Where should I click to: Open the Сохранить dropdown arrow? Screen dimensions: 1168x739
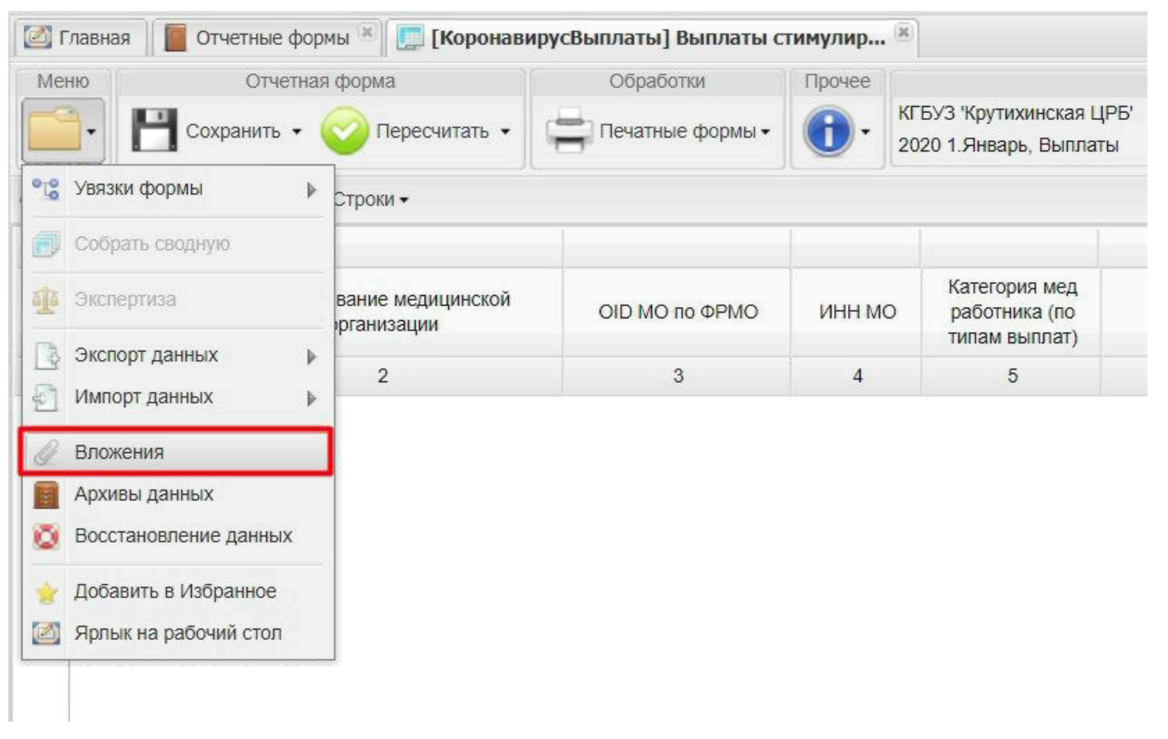(x=297, y=132)
